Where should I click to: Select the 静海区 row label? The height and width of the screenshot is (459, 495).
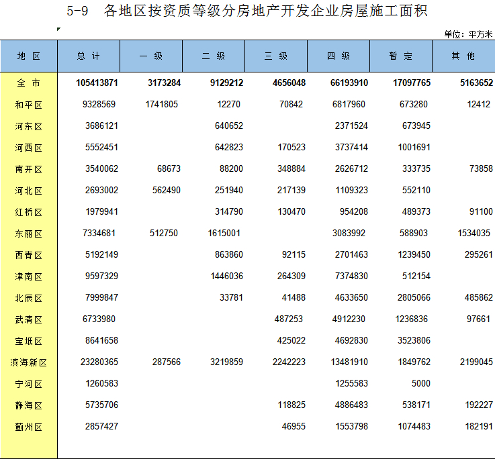pos(29,405)
